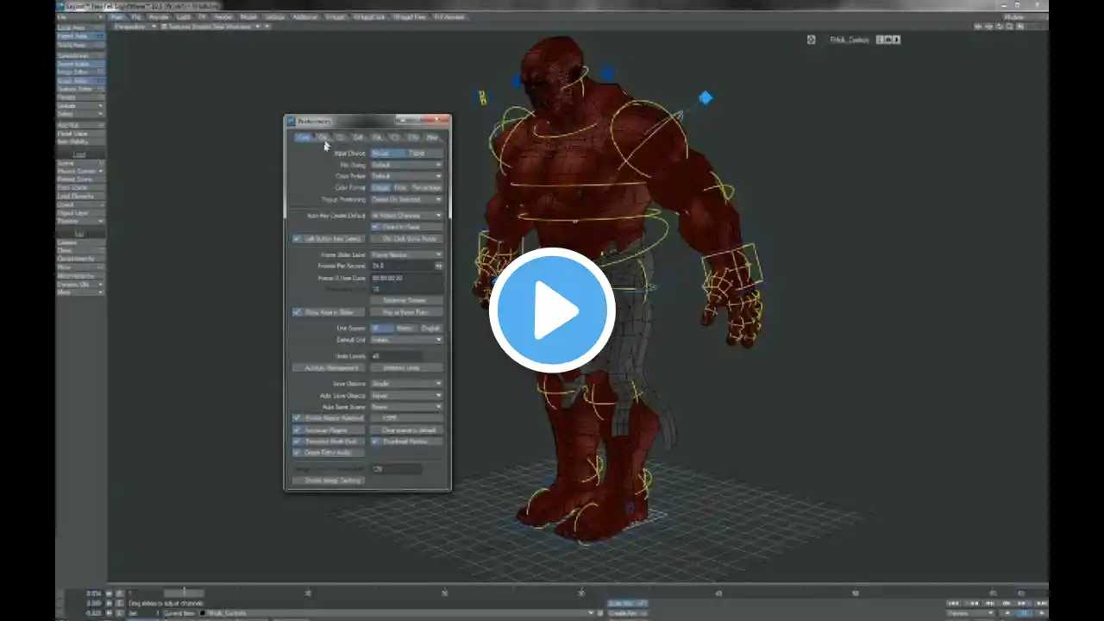Click the Frames Per Second value field

[x=401, y=267]
